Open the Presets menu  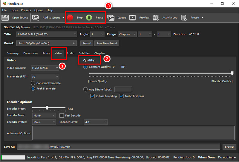pos(26,10)
